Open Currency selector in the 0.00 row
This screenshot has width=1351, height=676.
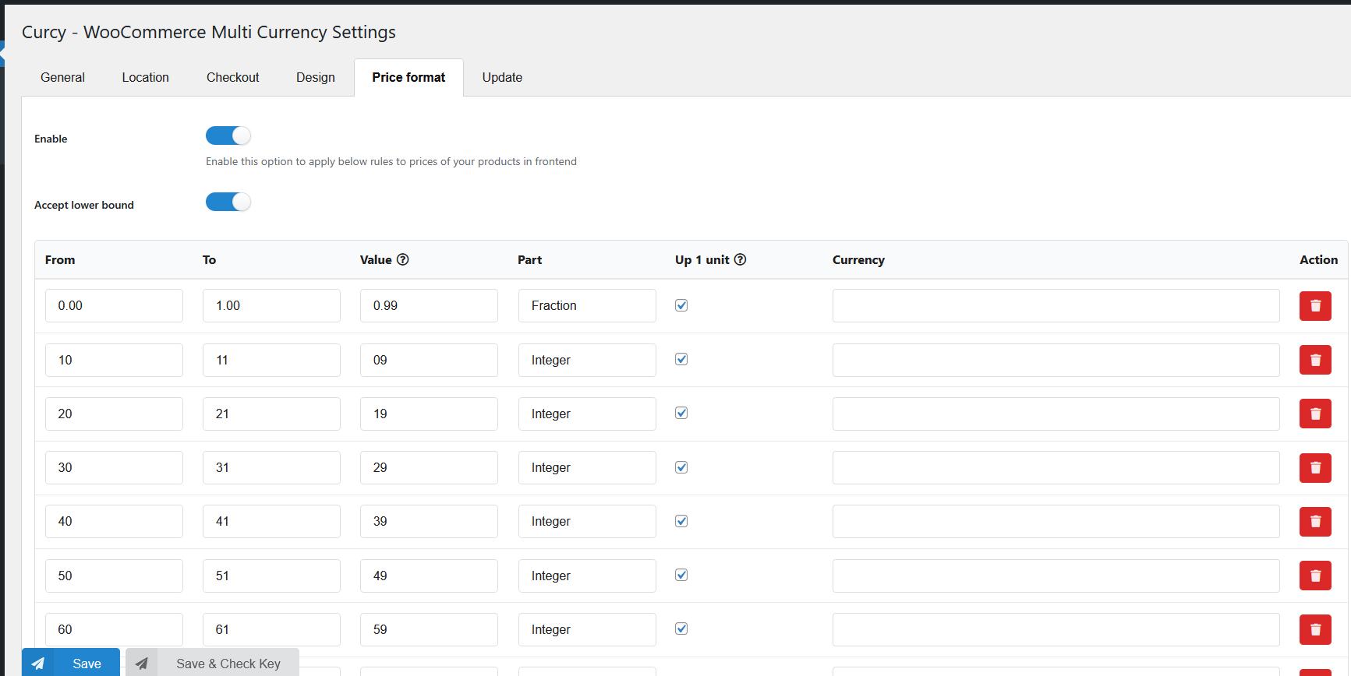[1056, 306]
